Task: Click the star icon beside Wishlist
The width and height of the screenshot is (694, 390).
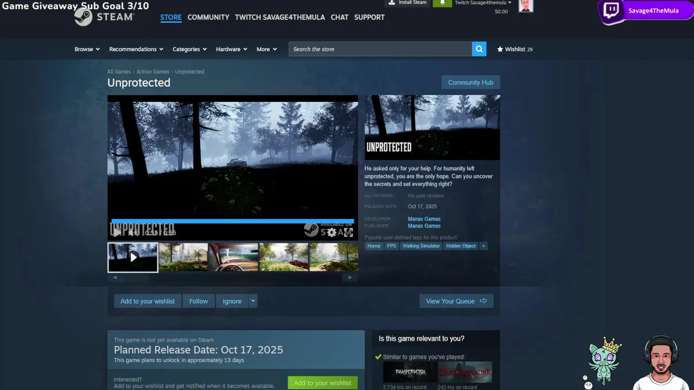Action: 500,49
